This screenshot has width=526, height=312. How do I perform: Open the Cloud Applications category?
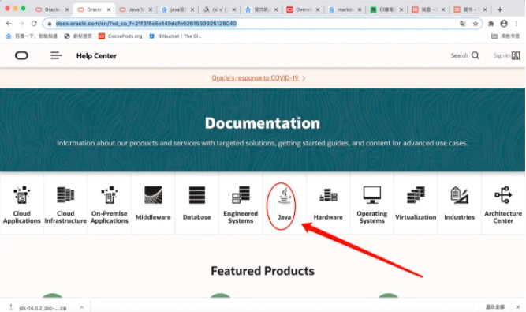click(22, 203)
